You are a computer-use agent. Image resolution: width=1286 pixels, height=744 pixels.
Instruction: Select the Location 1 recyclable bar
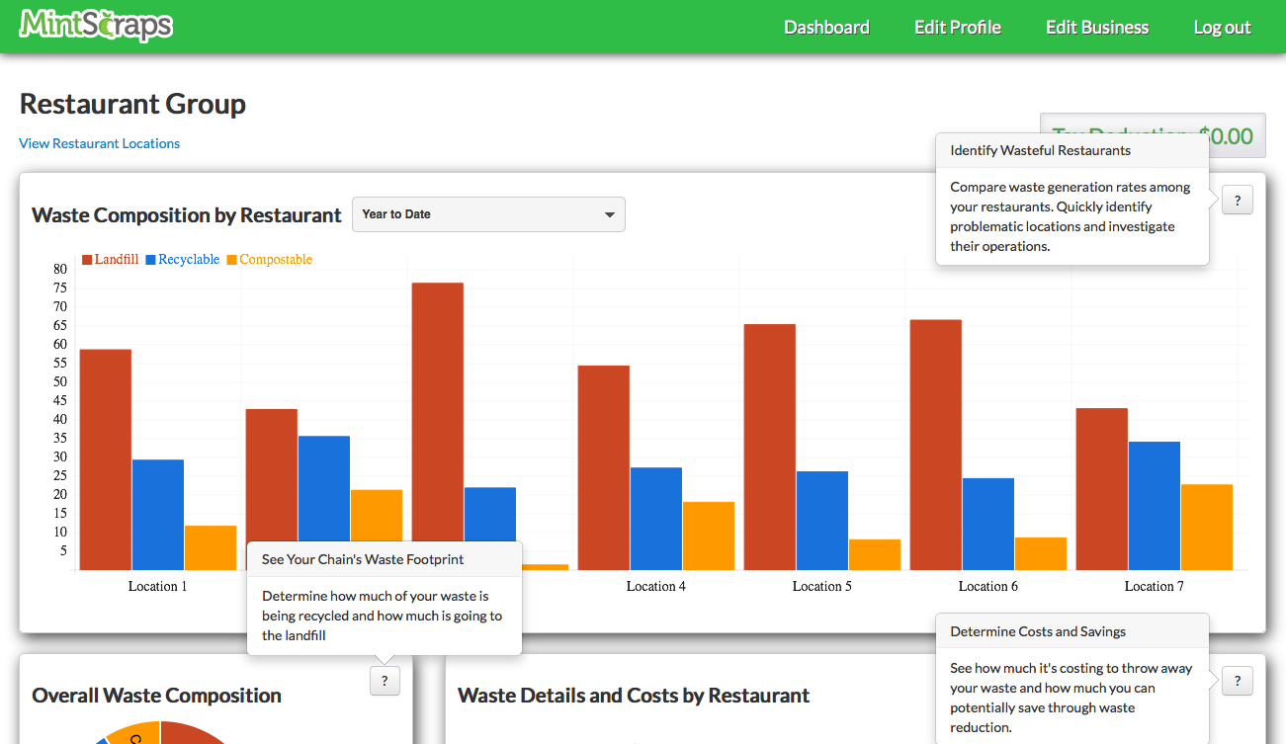click(x=158, y=515)
